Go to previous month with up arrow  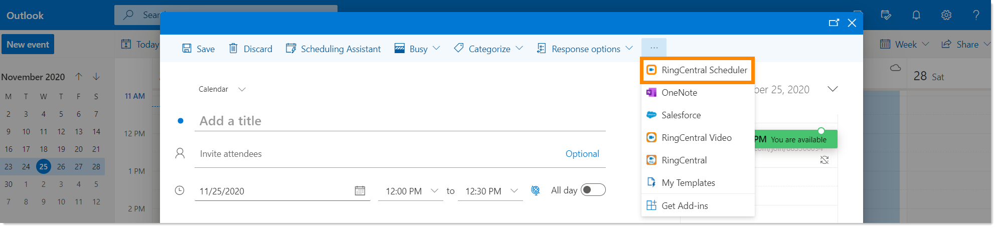pos(79,77)
